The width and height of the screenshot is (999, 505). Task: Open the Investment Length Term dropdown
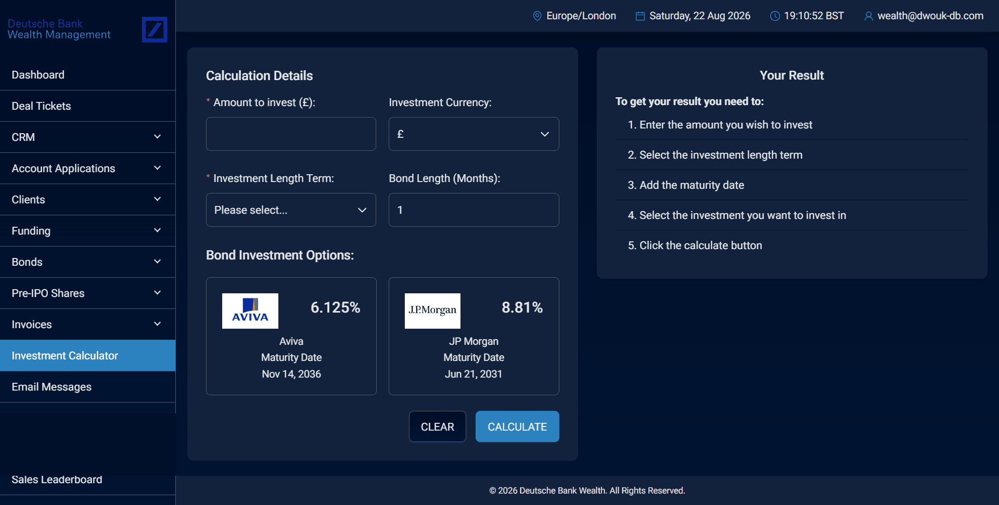(x=291, y=210)
